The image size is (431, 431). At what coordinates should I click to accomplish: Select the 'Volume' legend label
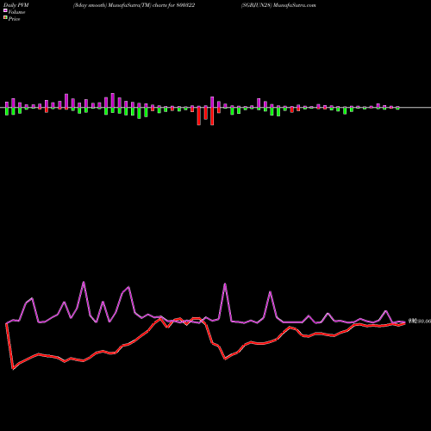[16, 12]
